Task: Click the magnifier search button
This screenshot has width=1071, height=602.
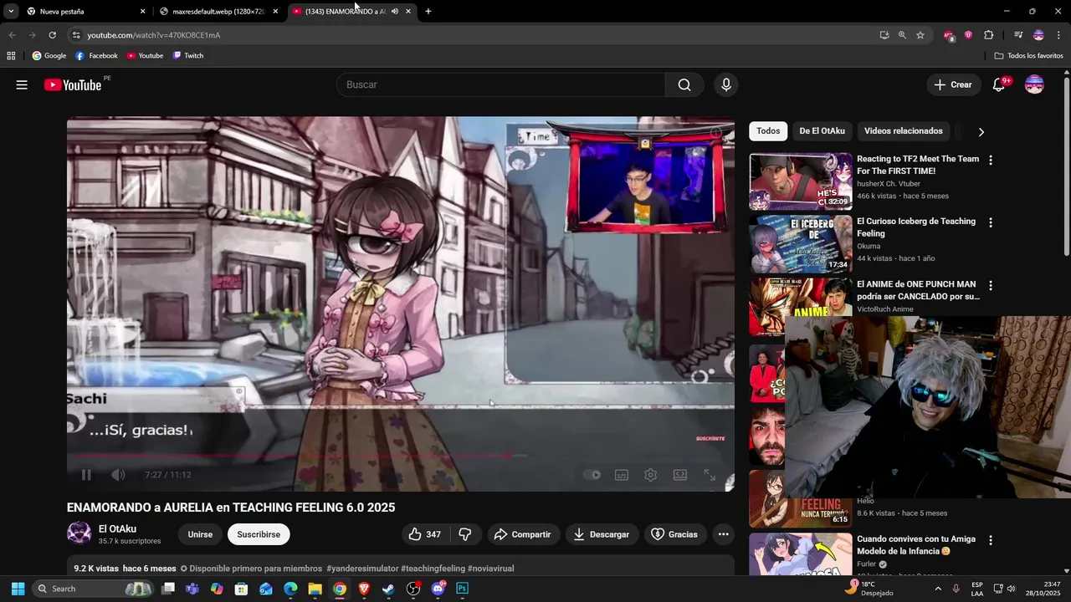Action: click(684, 84)
